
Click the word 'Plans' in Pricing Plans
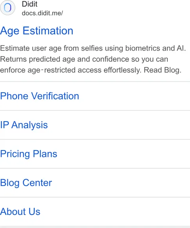[x=45, y=154]
